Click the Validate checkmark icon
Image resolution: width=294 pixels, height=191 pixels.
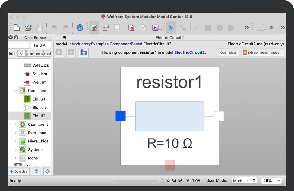142,28
